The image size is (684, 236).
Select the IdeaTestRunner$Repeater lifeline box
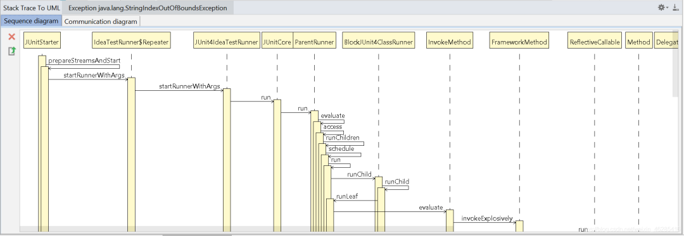[131, 42]
